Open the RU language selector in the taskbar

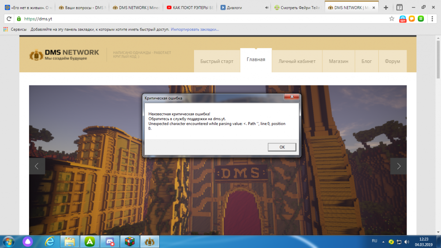click(x=374, y=241)
